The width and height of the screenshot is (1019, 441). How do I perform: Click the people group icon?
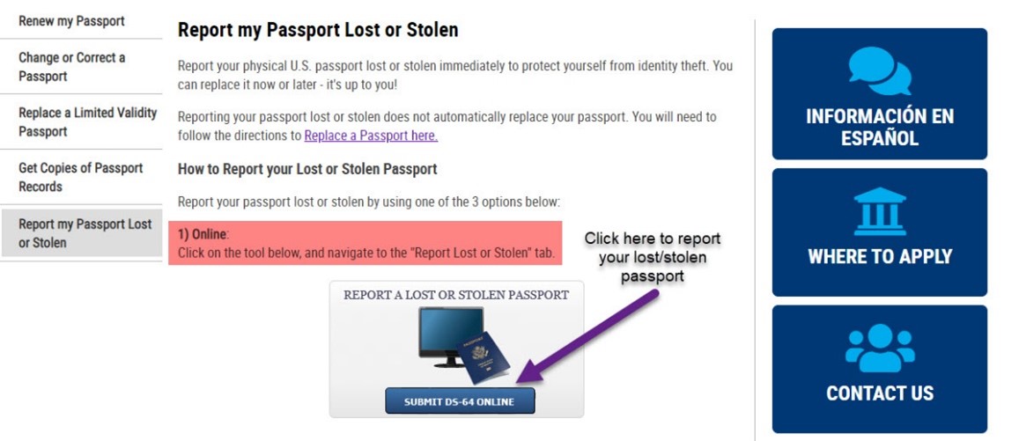click(x=879, y=348)
